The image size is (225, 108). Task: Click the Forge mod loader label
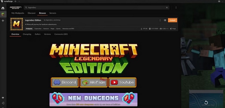click(x=173, y=29)
